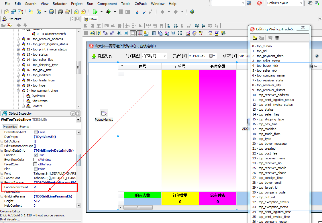Click the green Run button in toolbar
This screenshot has height=223, width=322.
pos(95,12)
